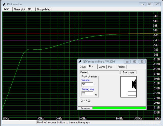The image size is (163, 126).
Task: Click the -3dB axis label
Action: coord(156,40)
